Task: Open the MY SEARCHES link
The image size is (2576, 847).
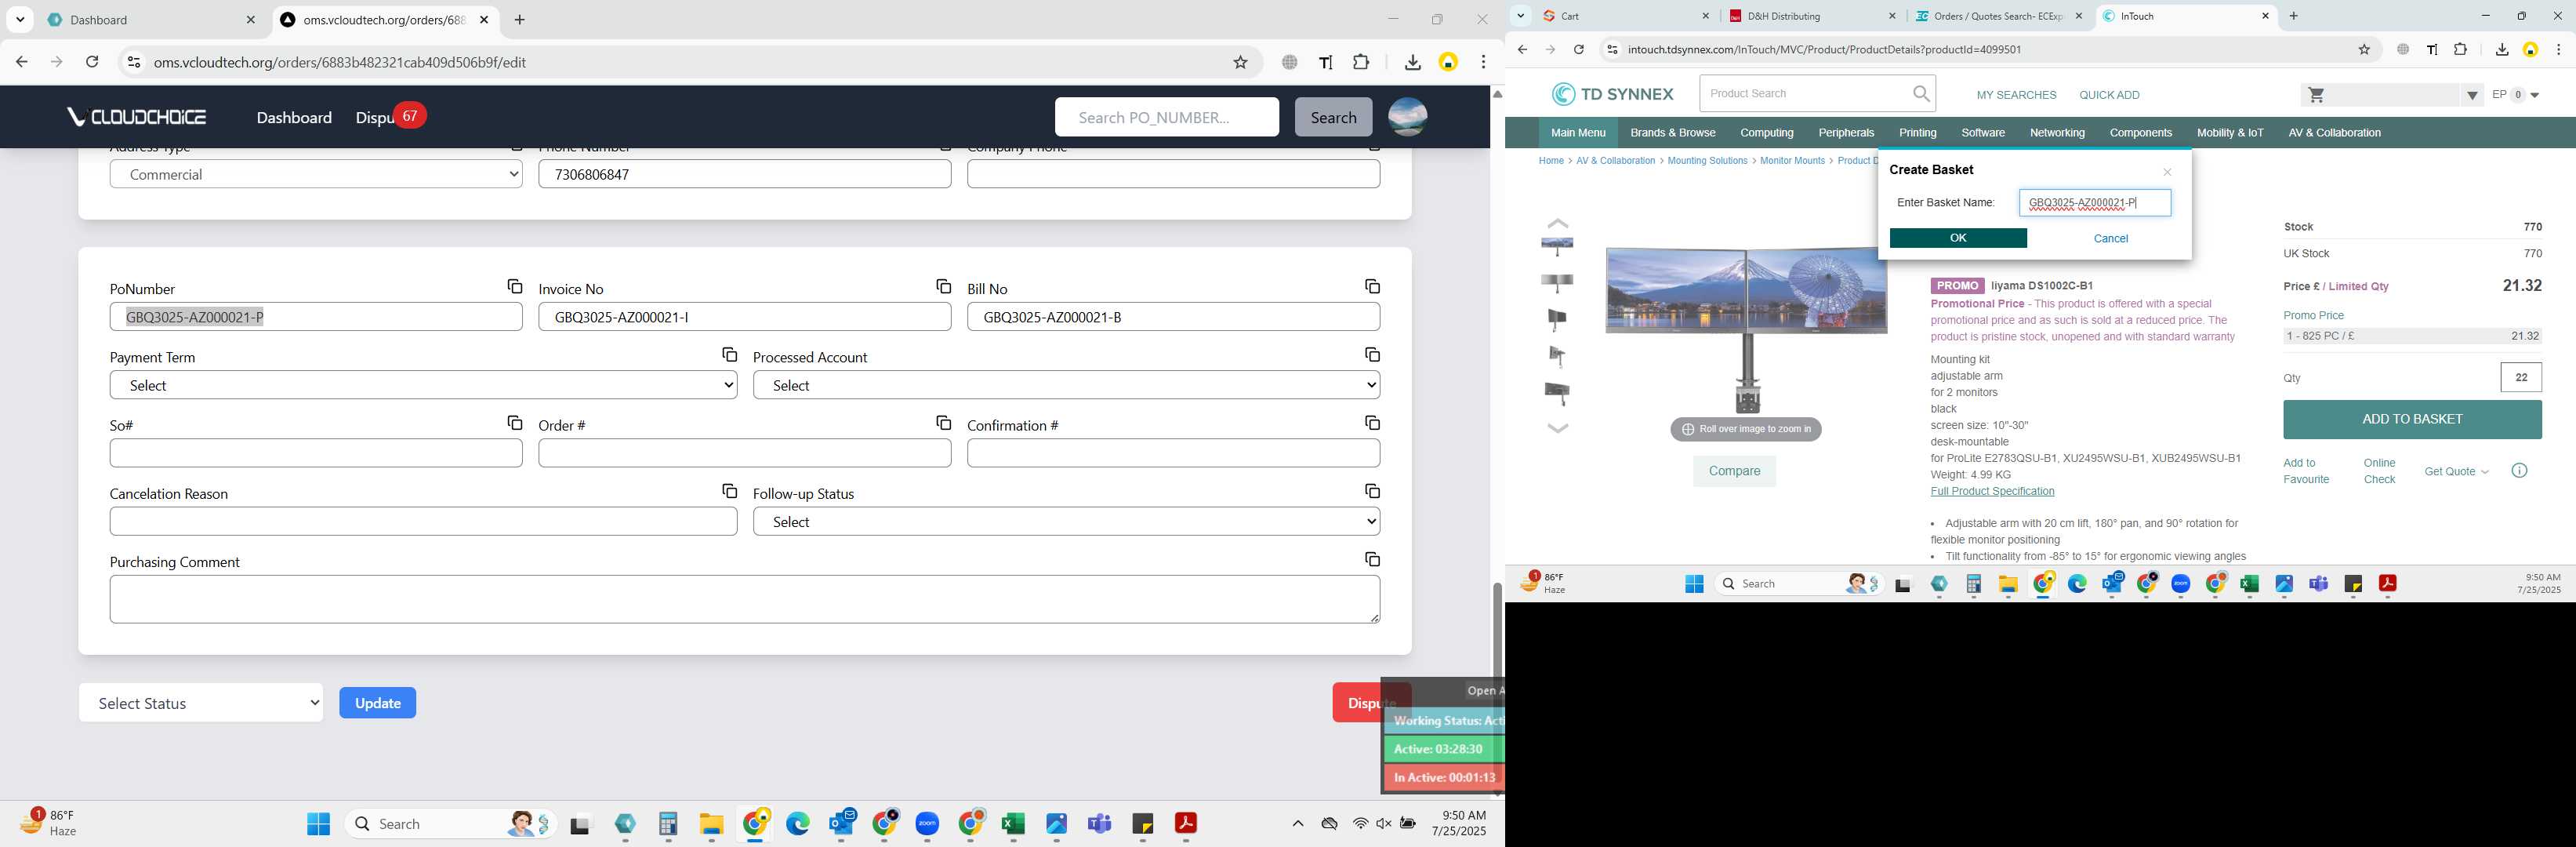Action: coord(2015,95)
